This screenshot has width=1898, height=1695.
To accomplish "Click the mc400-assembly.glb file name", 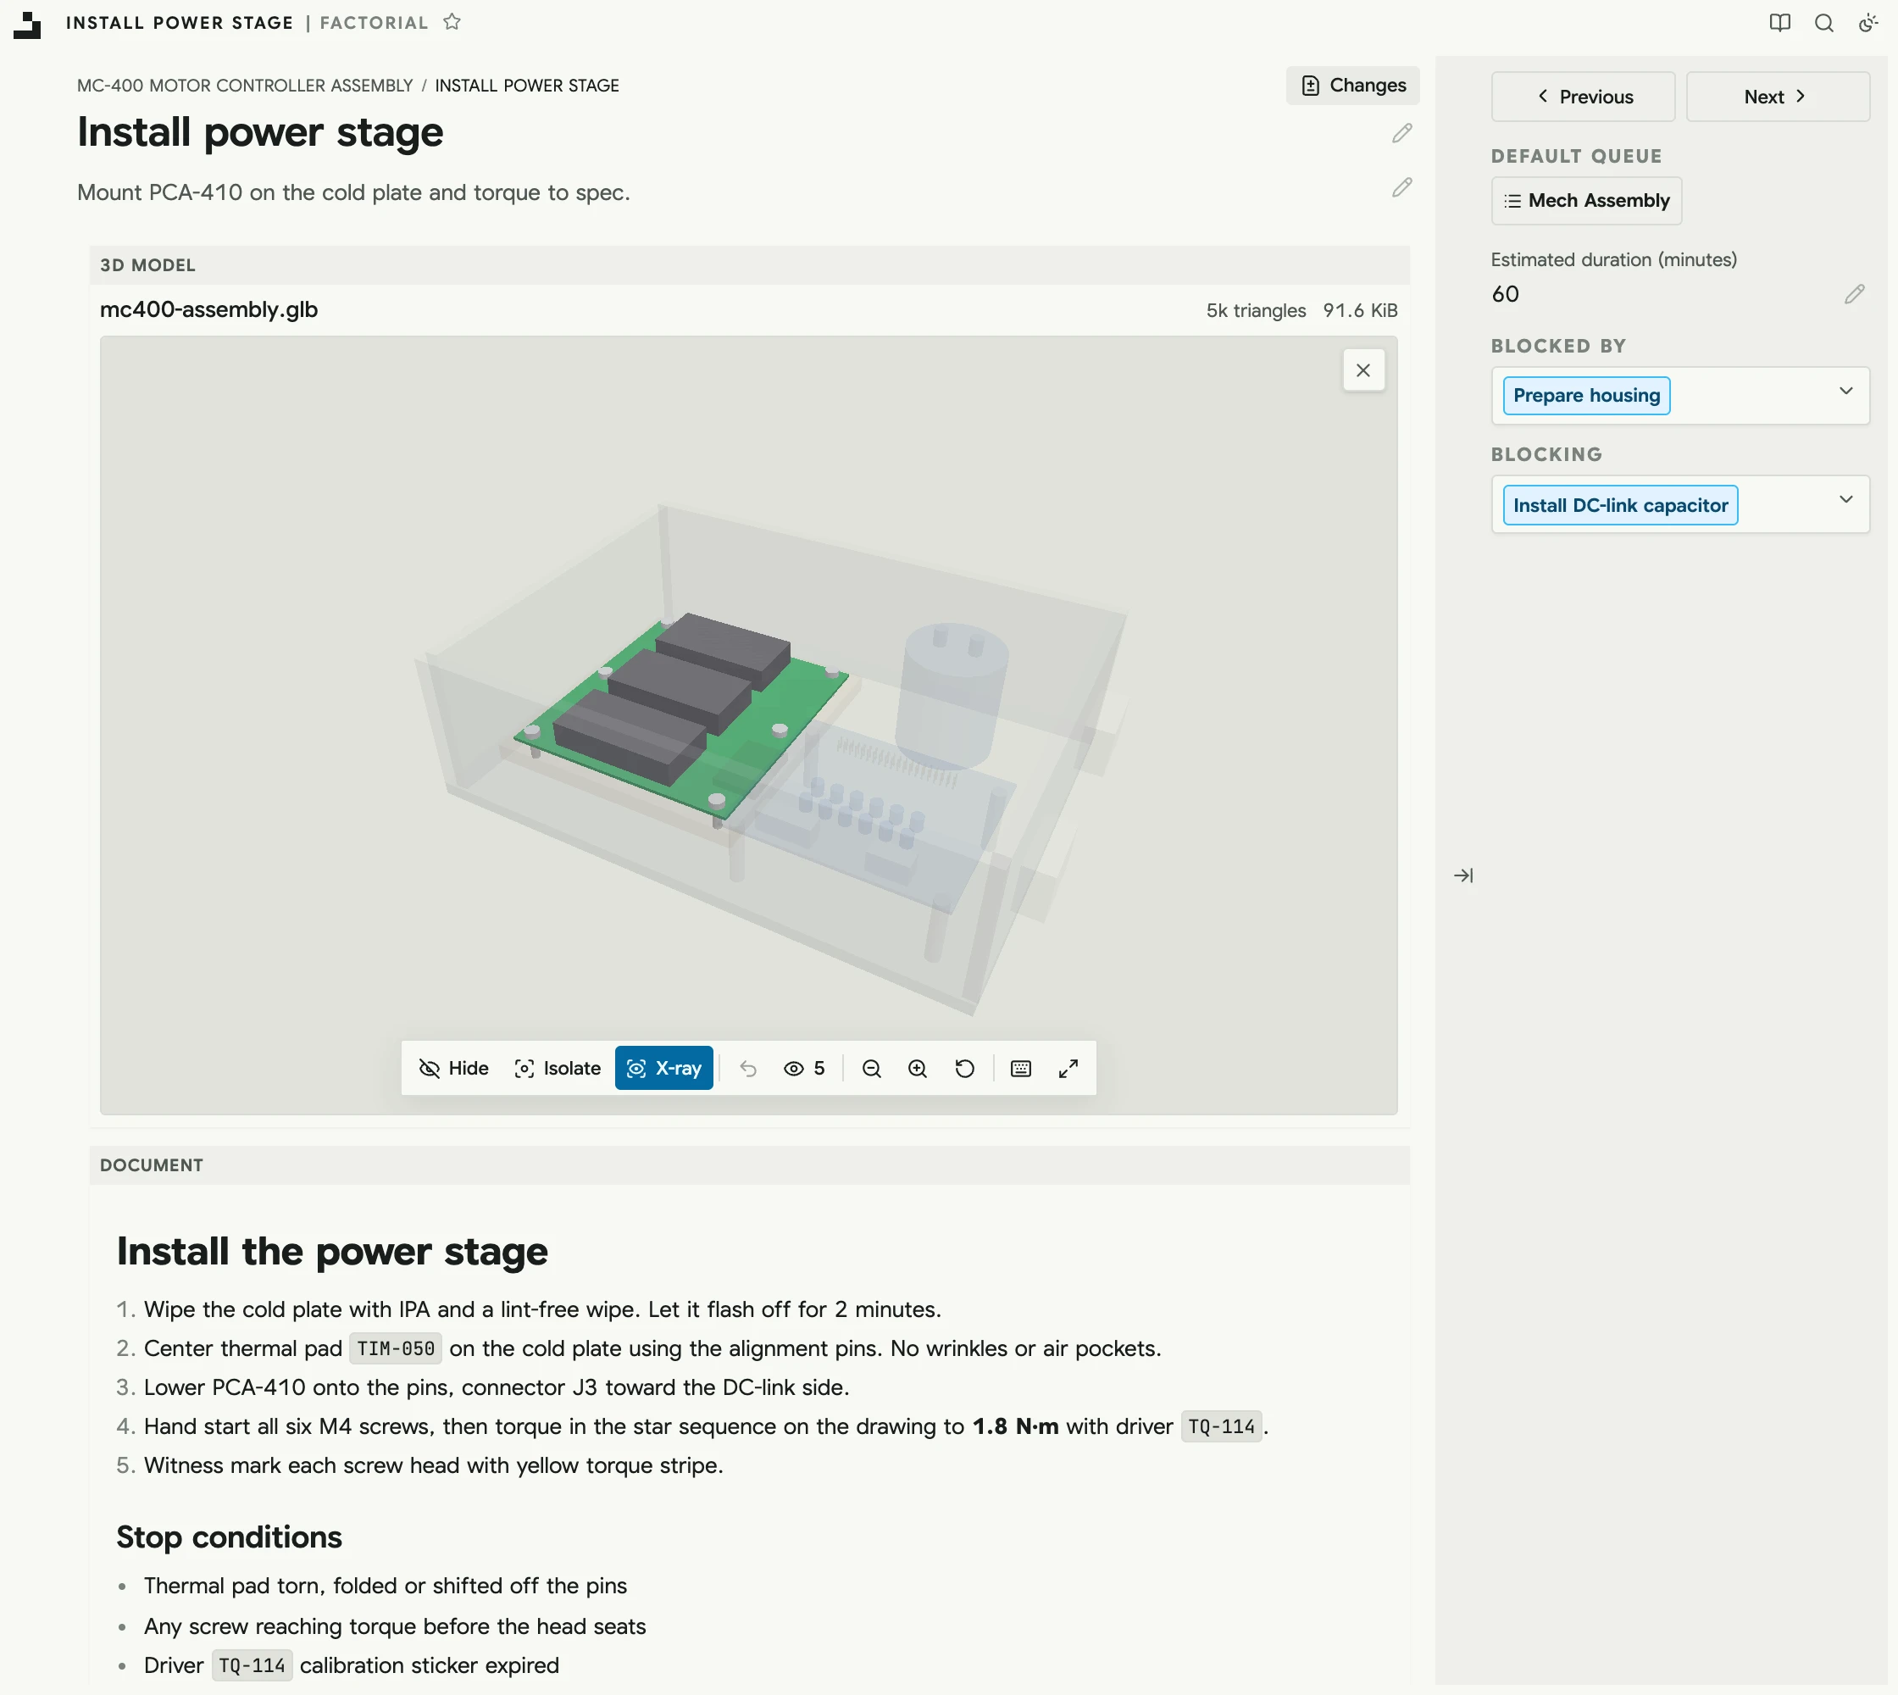I will (208, 310).
